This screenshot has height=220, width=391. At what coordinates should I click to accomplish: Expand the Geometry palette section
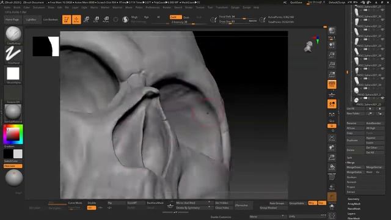(354, 199)
